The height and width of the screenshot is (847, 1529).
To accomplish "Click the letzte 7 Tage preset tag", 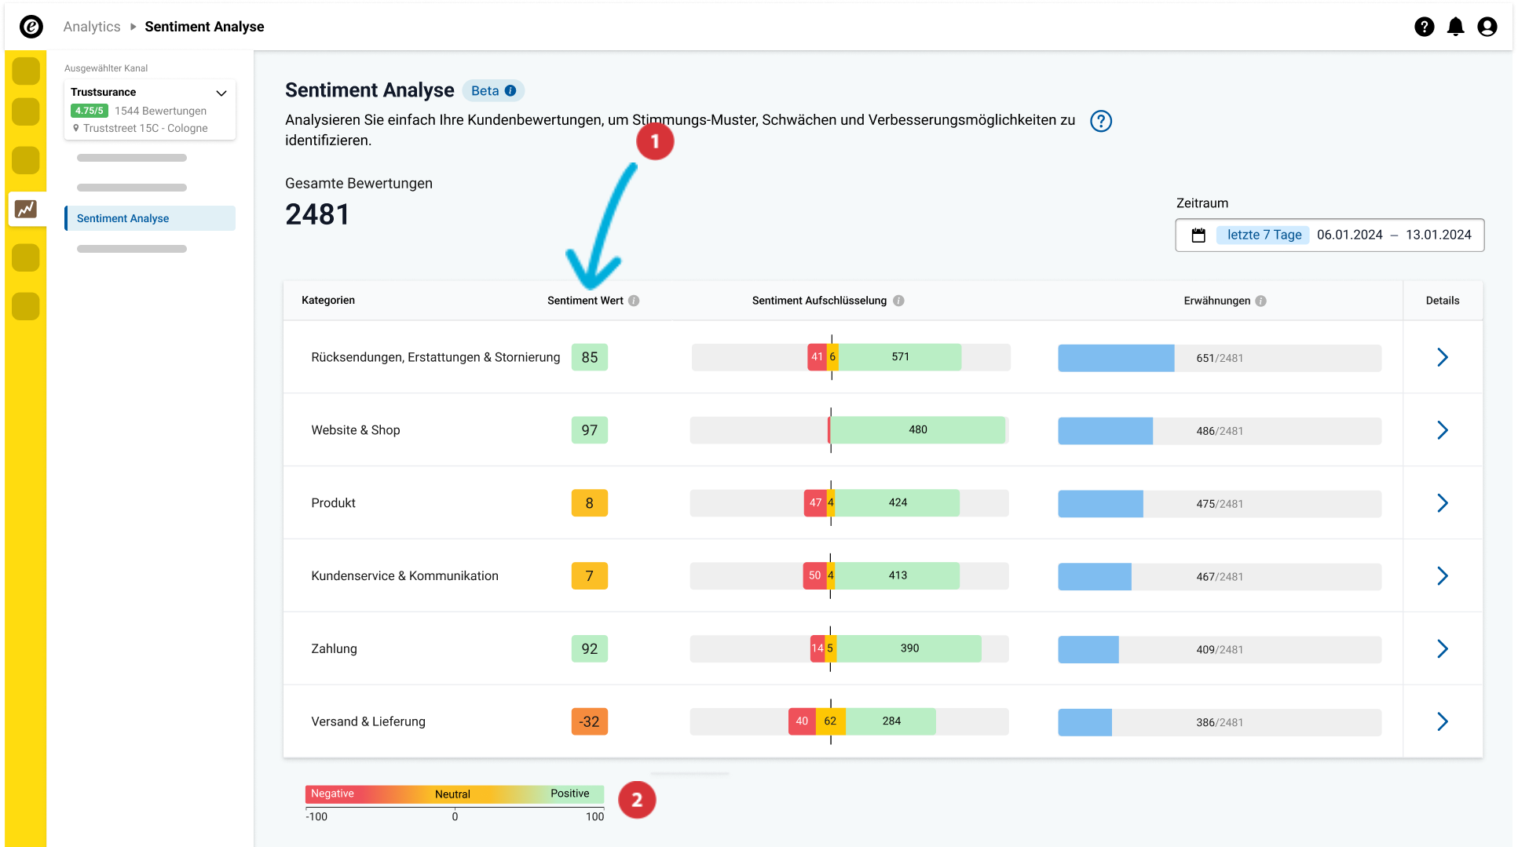I will tap(1264, 235).
